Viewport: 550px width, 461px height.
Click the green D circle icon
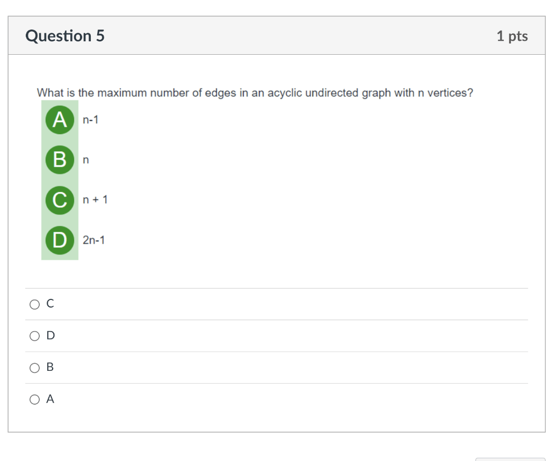click(x=60, y=240)
